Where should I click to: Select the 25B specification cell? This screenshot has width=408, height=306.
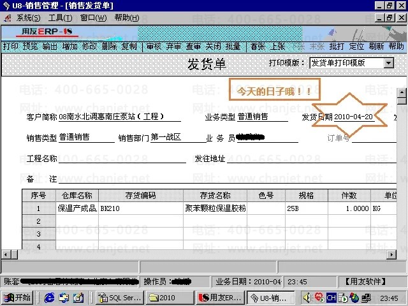[x=306, y=208]
